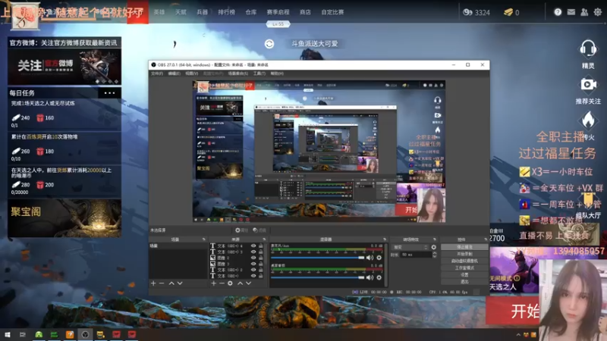Open settings from the OBS controls panel
This screenshot has width=607, height=341.
pyautogui.click(x=464, y=275)
